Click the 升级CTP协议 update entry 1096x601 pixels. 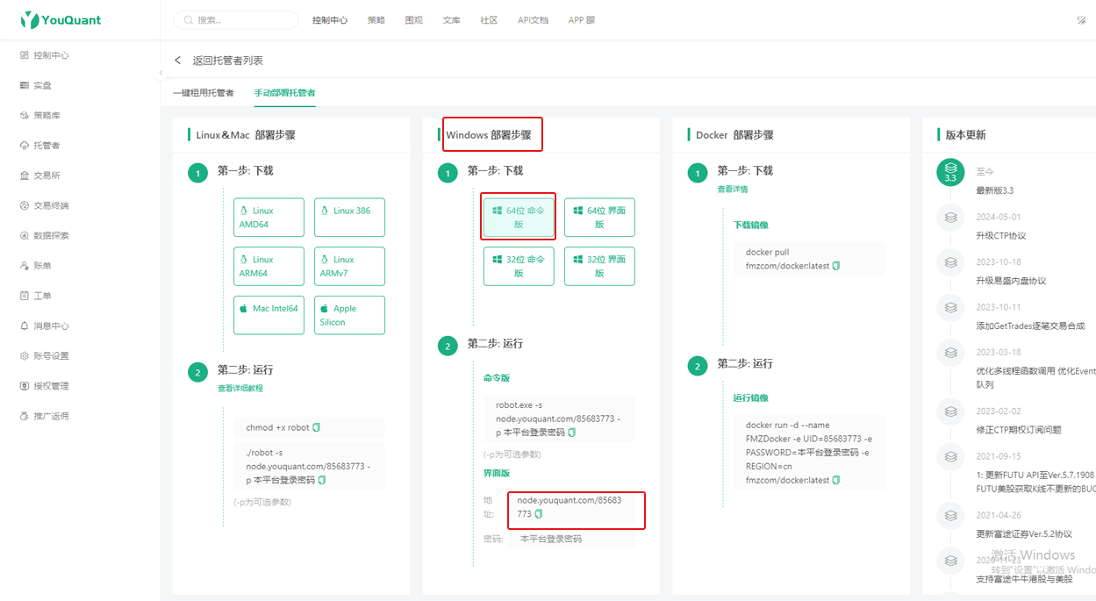pos(1001,236)
